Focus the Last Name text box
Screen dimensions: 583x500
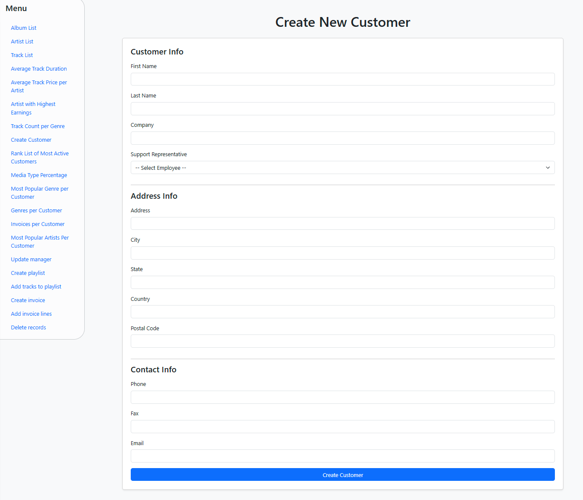coord(342,109)
